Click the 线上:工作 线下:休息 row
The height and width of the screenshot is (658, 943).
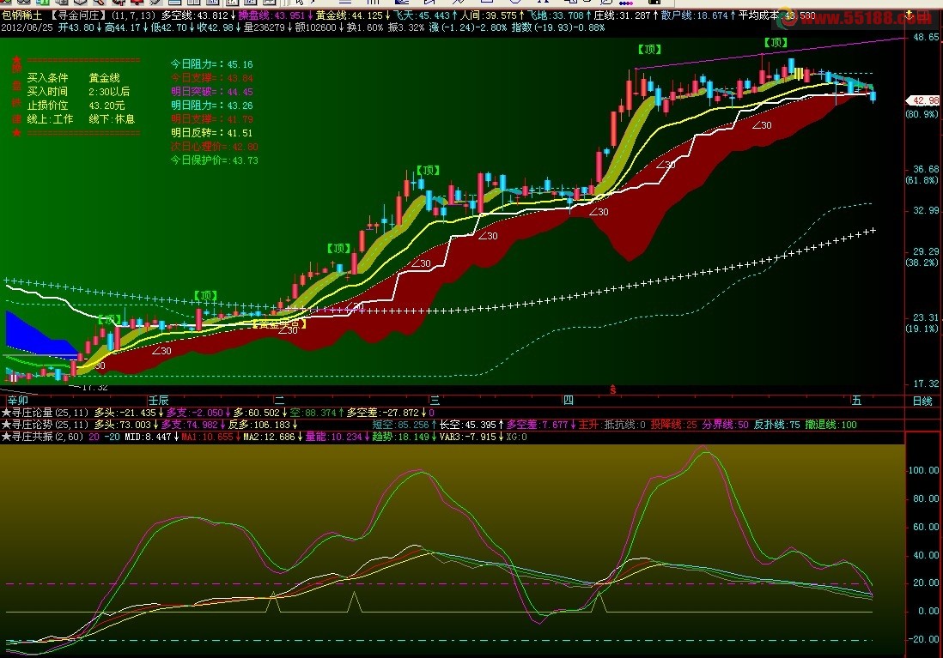[81, 119]
